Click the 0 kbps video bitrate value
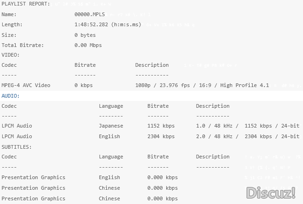This screenshot has height=204, width=303. 83,85
